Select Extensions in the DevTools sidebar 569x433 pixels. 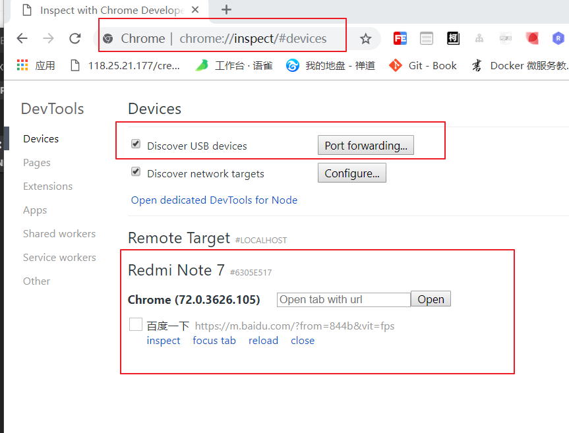click(48, 187)
